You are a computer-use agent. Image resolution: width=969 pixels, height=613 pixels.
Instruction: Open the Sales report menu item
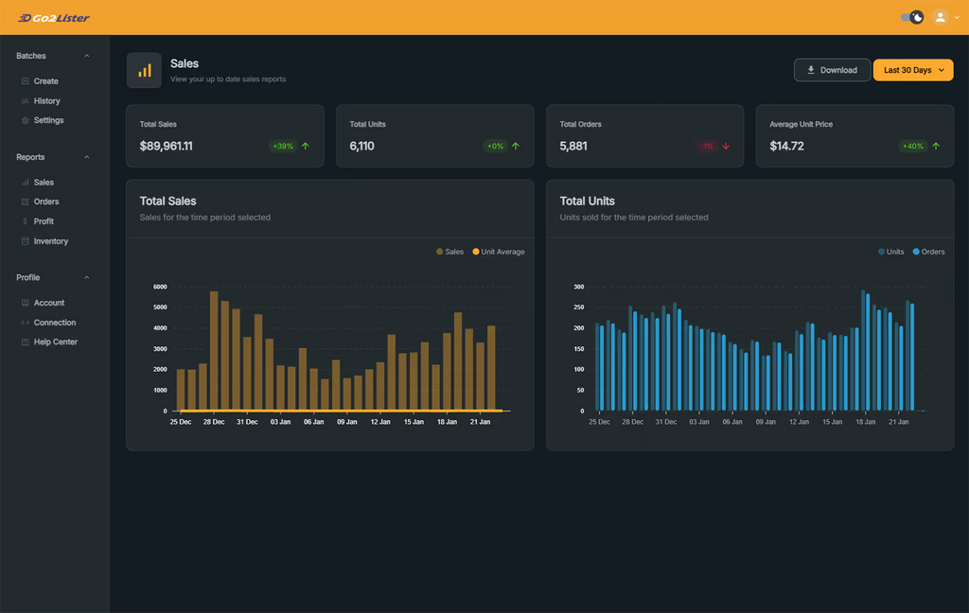point(44,182)
